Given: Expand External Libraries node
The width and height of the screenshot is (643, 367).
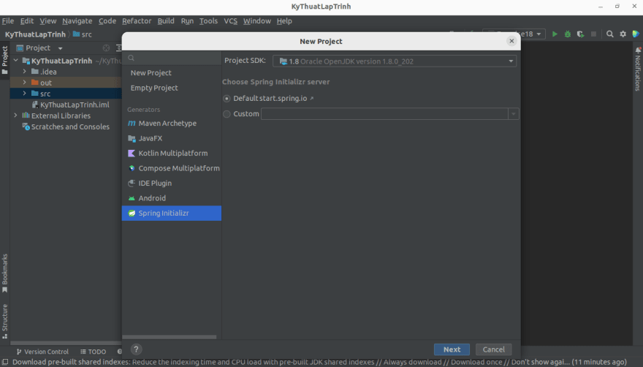Looking at the screenshot, I should coord(15,116).
